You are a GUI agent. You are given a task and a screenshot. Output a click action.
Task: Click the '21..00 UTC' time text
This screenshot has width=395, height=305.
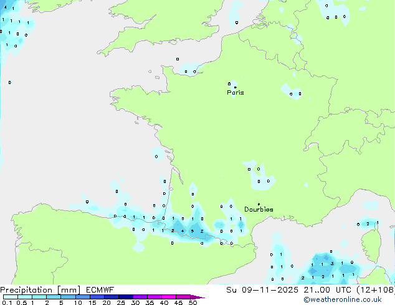click(327, 290)
